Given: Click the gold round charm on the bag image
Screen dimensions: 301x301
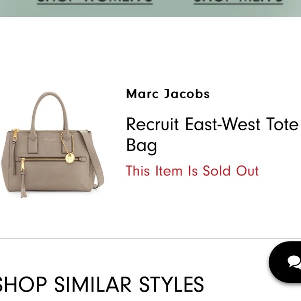Looking at the screenshot, I should (70, 158).
